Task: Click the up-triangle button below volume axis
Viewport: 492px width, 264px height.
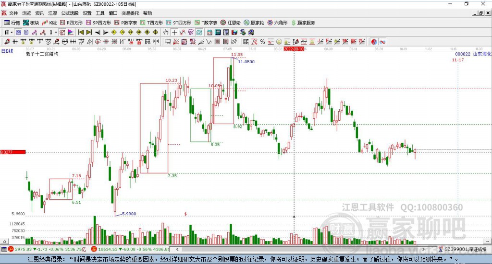Action: point(4,241)
